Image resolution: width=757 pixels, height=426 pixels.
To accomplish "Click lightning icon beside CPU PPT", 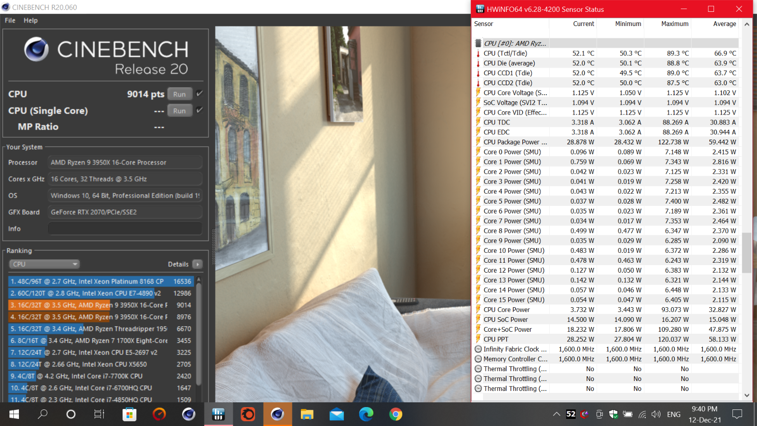I will (478, 339).
